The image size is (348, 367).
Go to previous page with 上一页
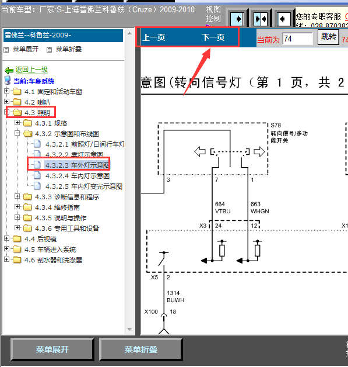[154, 37]
